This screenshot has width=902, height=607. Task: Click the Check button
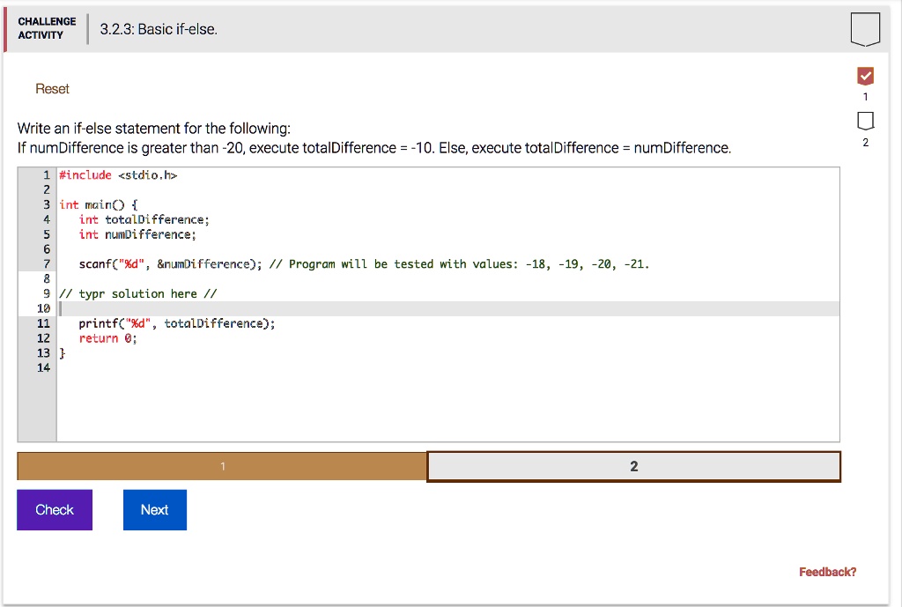(x=54, y=509)
